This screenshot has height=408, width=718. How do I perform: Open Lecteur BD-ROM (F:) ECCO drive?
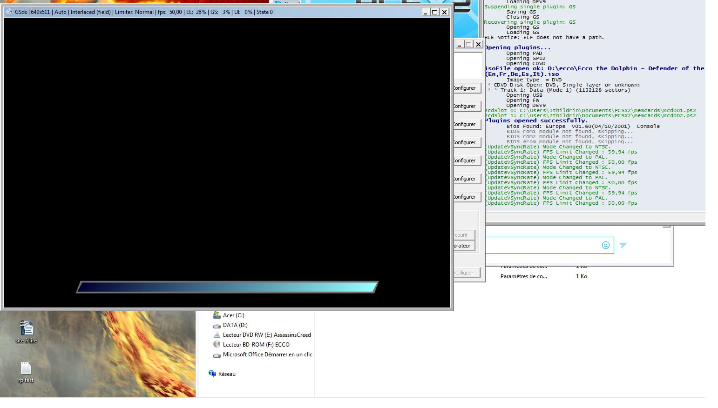[x=256, y=345]
